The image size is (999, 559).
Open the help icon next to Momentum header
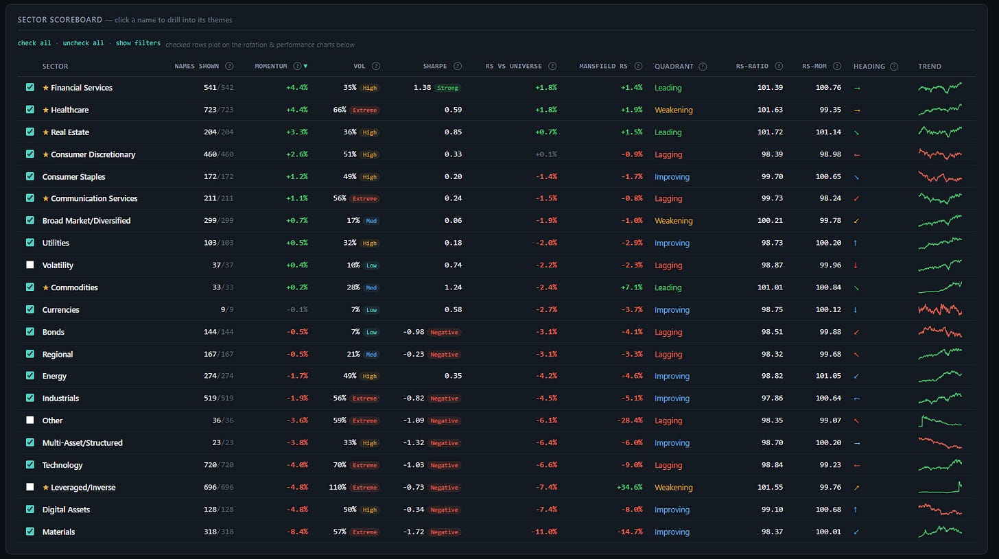297,67
